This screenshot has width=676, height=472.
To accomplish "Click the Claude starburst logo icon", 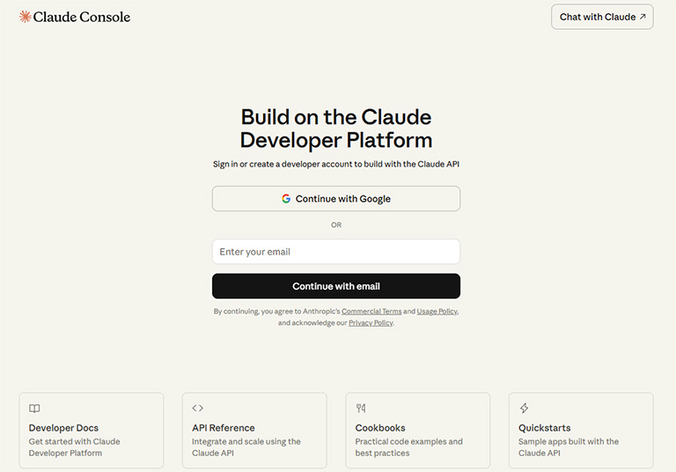I will [25, 17].
